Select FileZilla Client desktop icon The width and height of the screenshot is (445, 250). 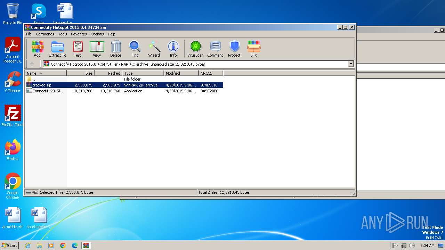click(13, 116)
